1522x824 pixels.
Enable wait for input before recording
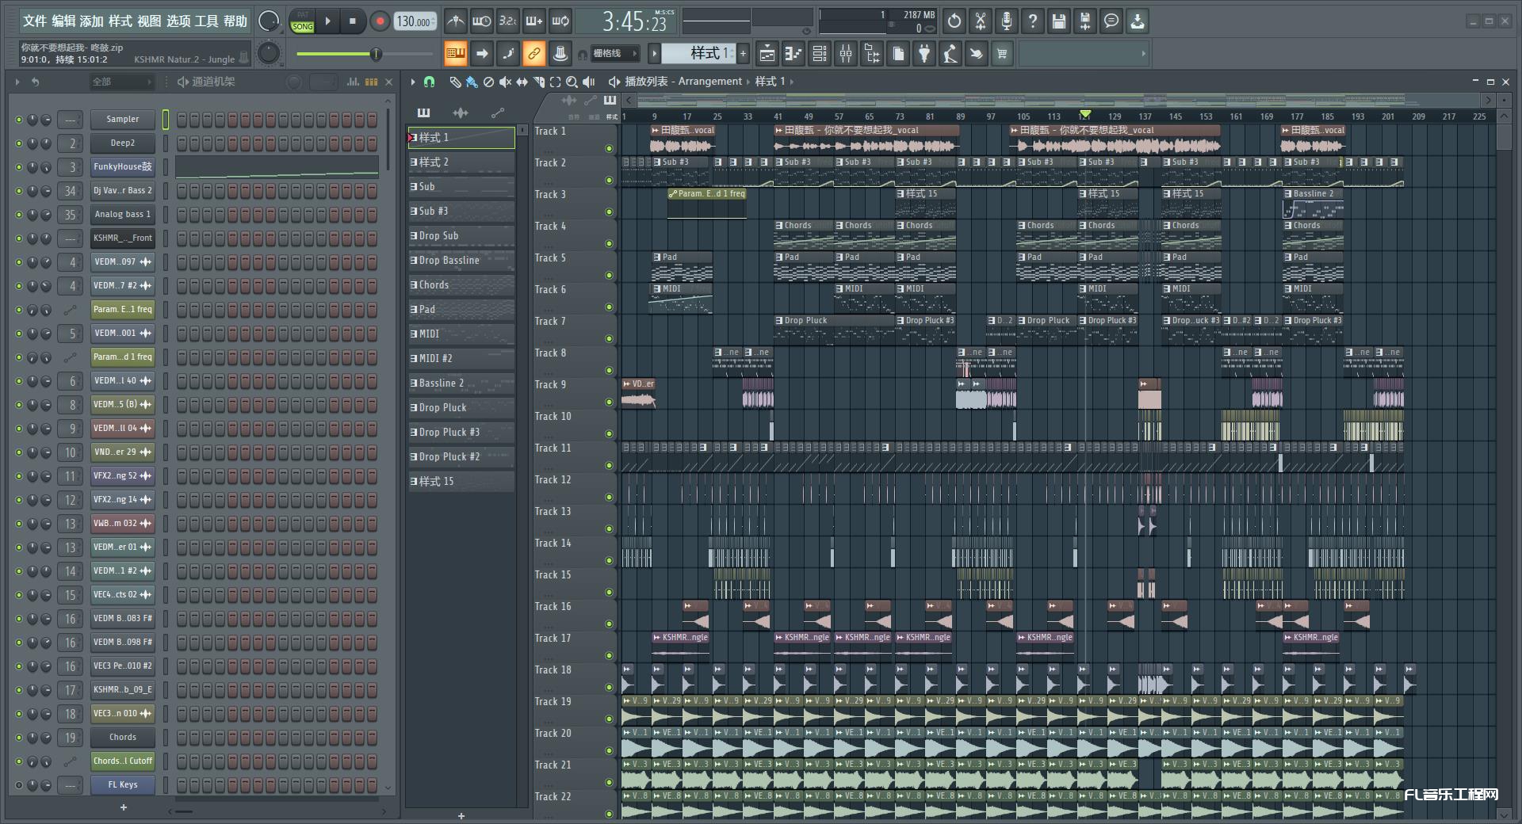point(481,21)
